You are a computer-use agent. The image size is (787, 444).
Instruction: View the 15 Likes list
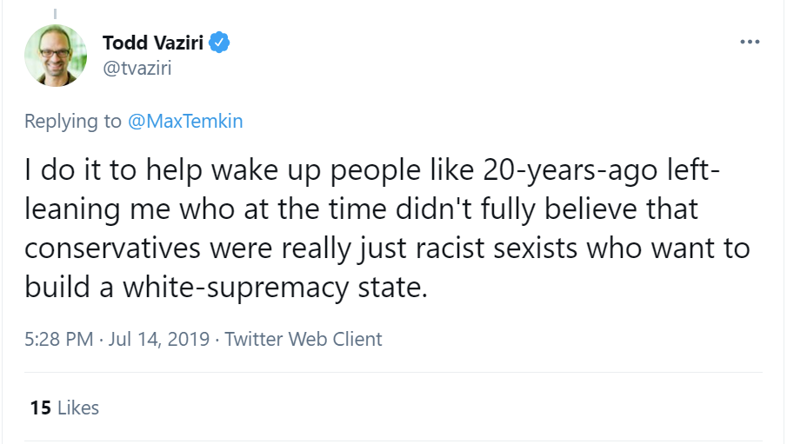(64, 408)
